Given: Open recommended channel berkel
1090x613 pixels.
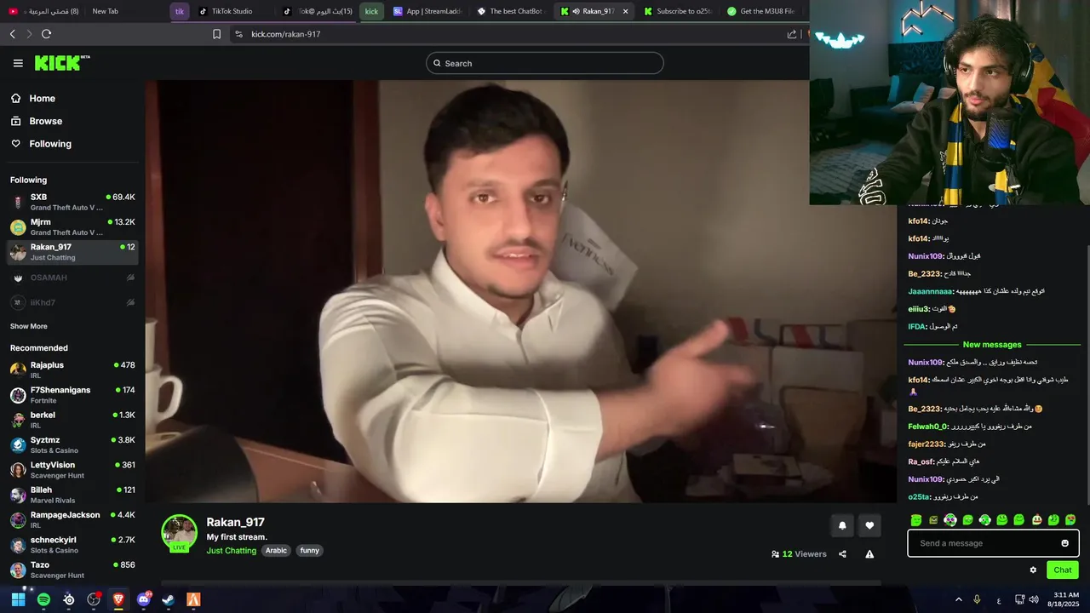Looking at the screenshot, I should [72, 420].
